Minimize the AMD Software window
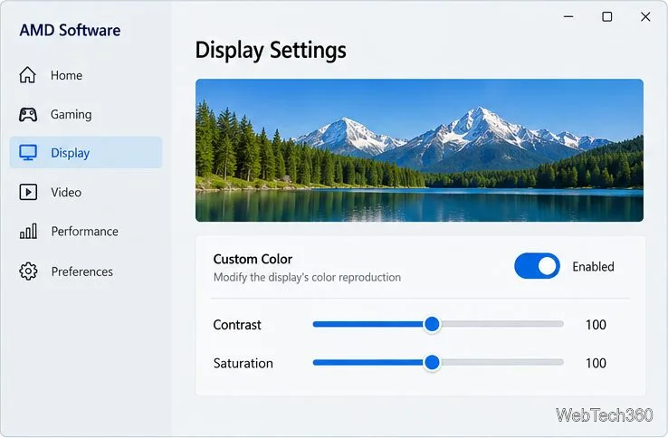The width and height of the screenshot is (668, 438). (x=568, y=16)
